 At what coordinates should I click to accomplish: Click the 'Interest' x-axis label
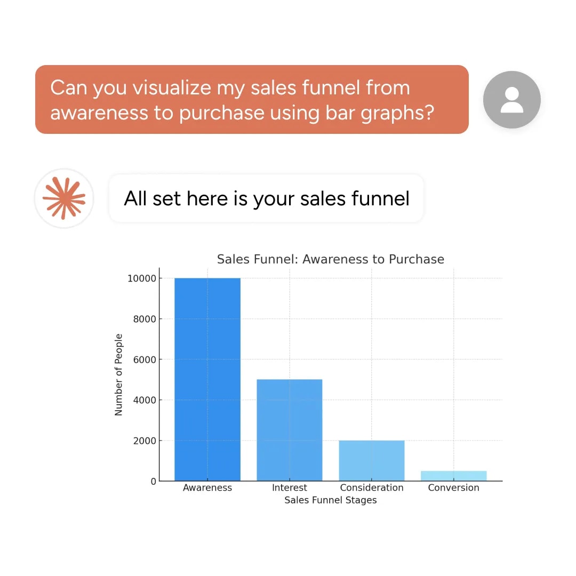pos(290,487)
